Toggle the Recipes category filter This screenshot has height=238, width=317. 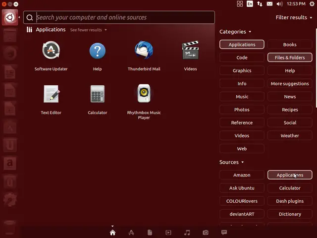[x=290, y=110]
